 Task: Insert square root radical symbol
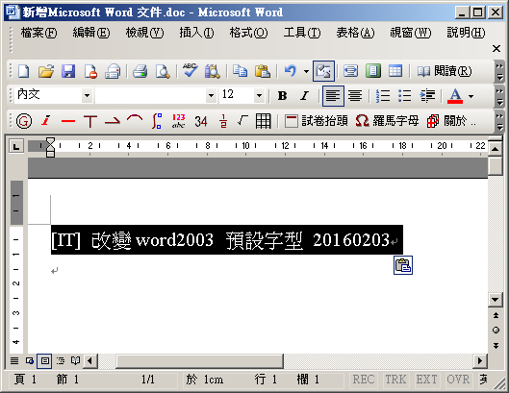tap(242, 121)
